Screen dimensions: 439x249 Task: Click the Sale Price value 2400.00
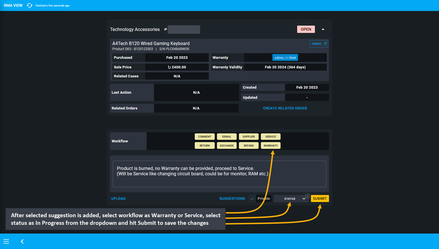(x=177, y=67)
